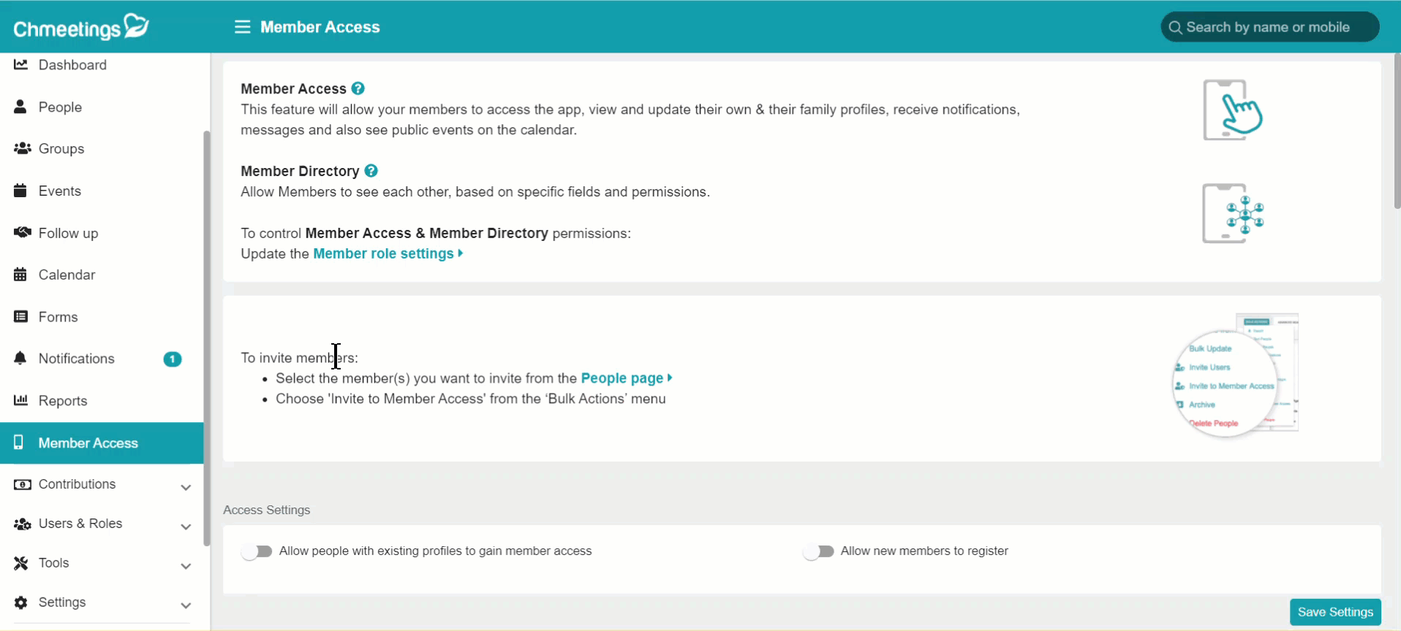Toggle the hamburger menu icon
Screen dimensions: 1401x631
click(242, 27)
